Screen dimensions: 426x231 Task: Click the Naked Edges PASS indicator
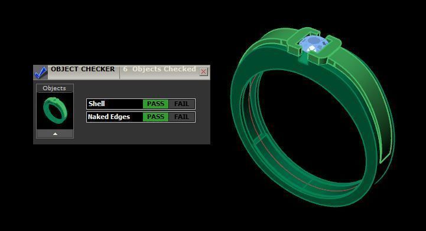click(155, 117)
